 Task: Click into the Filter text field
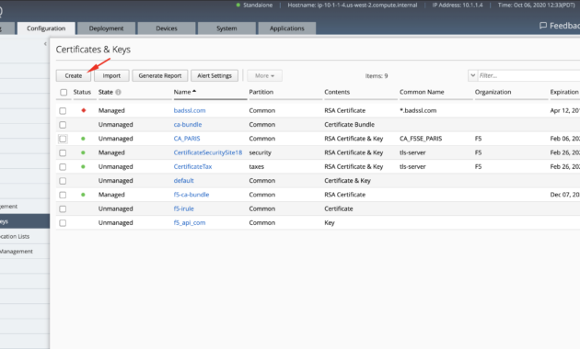point(529,75)
